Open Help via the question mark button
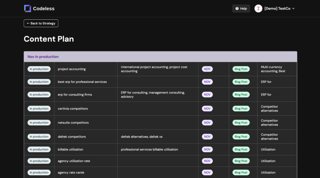The image size is (320, 178). [241, 8]
